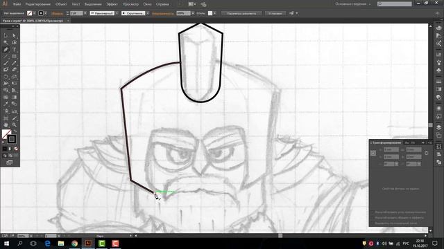The width and height of the screenshot is (444, 249).
Task: Open the Редактирование menu
Action: point(38,4)
